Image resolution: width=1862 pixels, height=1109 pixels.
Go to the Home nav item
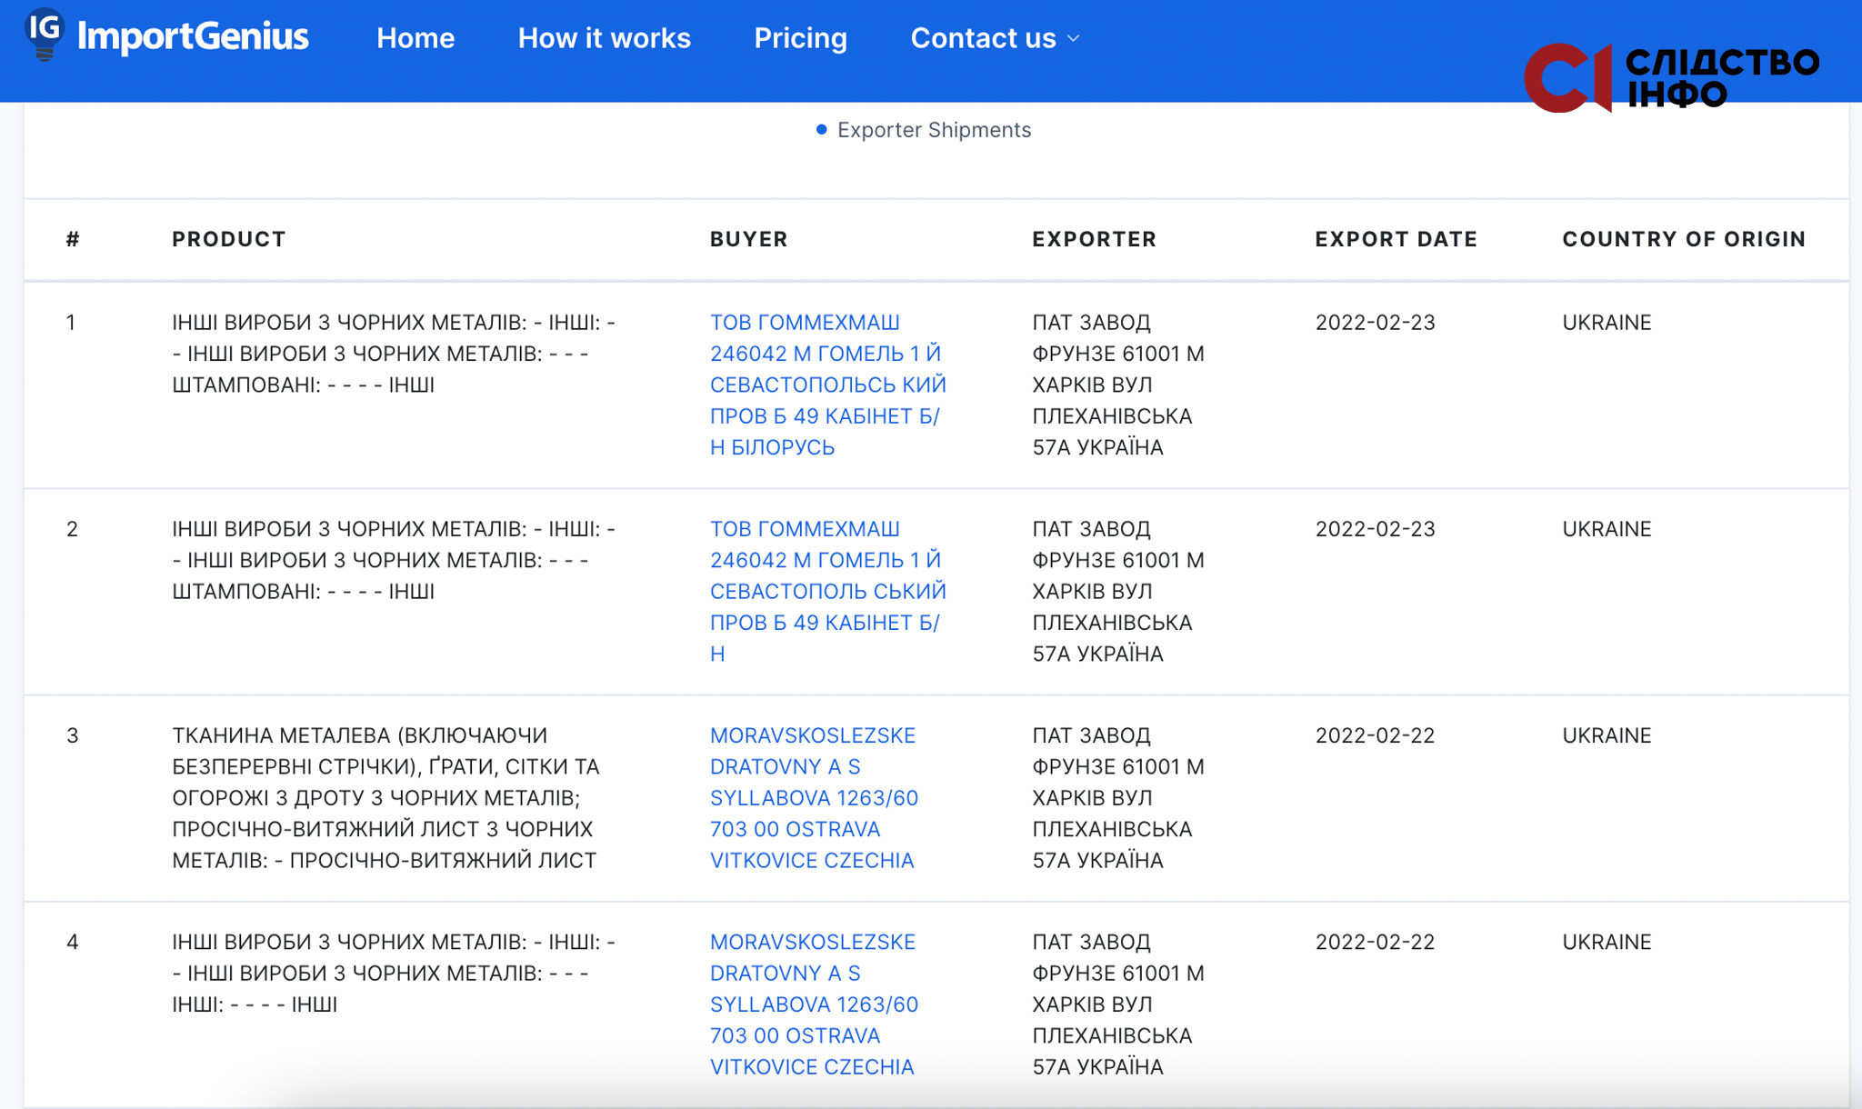(x=415, y=38)
